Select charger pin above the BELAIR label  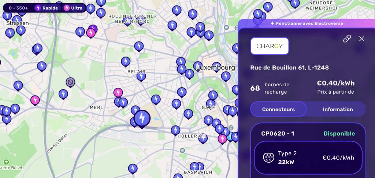coord(126,62)
